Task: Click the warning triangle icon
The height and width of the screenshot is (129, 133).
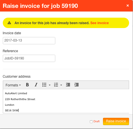Action: (9, 23)
